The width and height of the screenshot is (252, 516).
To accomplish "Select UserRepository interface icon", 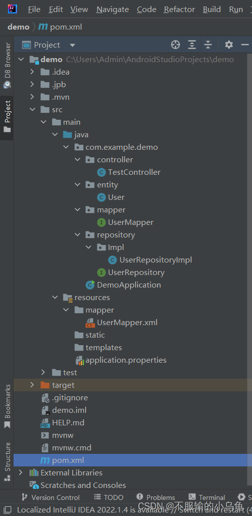I will tap(101, 273).
